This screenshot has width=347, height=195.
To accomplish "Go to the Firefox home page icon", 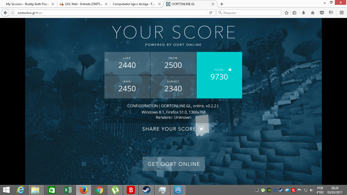I will click(x=313, y=13).
